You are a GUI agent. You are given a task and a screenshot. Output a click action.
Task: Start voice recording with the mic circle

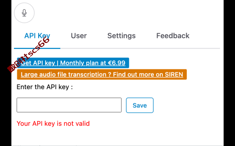pyautogui.click(x=24, y=13)
